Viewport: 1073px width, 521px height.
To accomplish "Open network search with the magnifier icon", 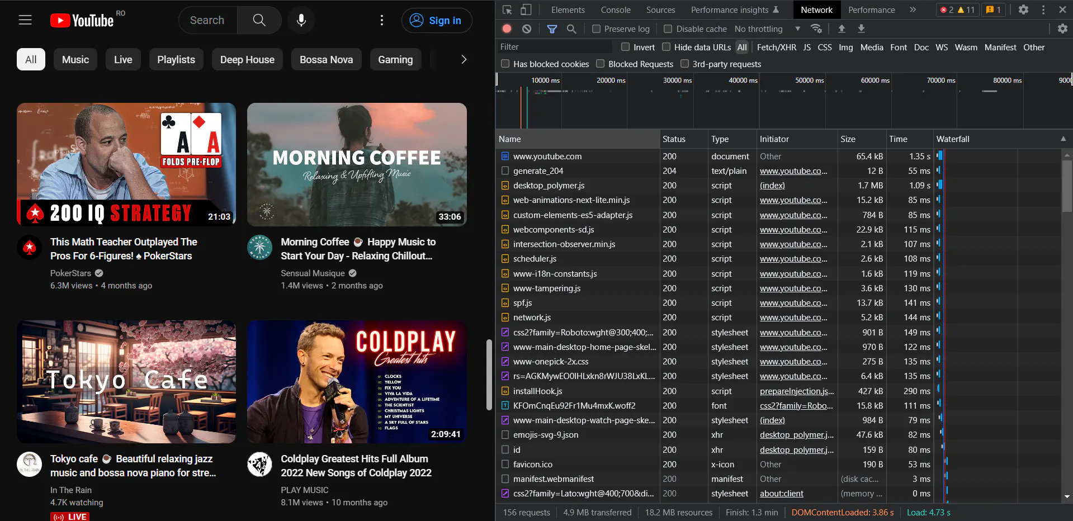I will (x=571, y=29).
